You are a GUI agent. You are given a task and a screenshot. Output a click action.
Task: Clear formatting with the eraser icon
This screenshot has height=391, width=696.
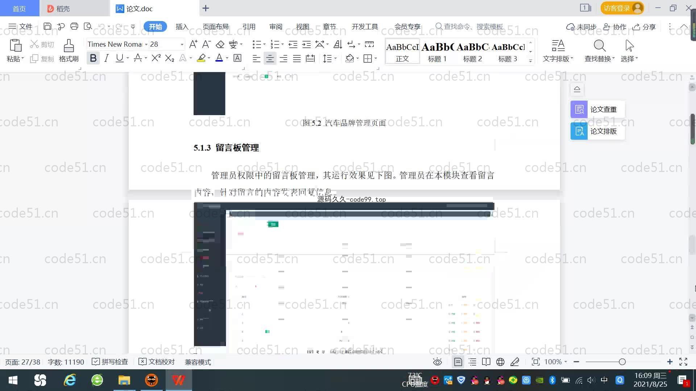click(220, 44)
